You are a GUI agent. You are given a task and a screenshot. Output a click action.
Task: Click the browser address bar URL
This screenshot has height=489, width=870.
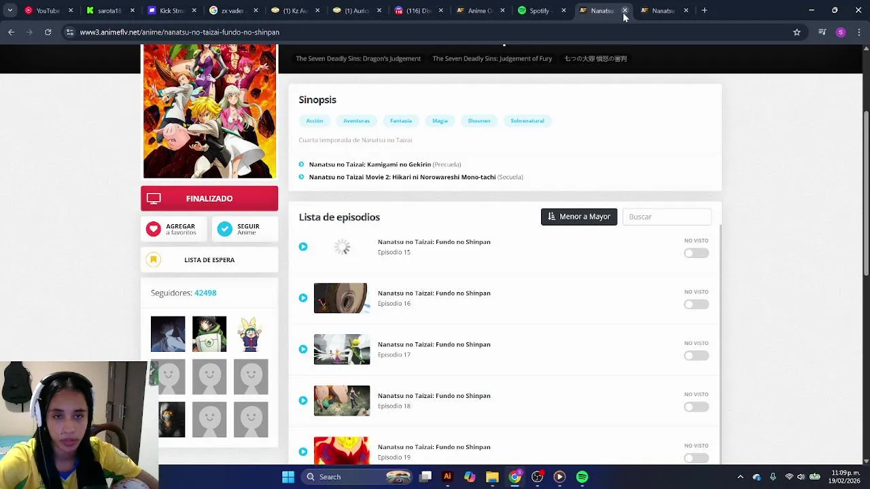pyautogui.click(x=179, y=32)
